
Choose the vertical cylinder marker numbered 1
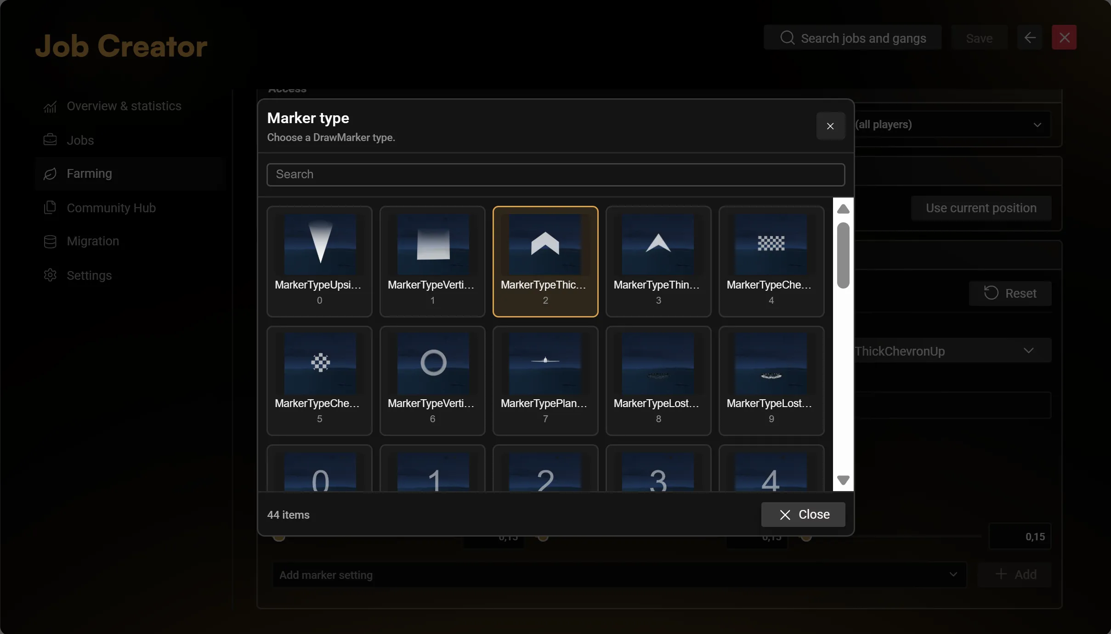[432, 261]
